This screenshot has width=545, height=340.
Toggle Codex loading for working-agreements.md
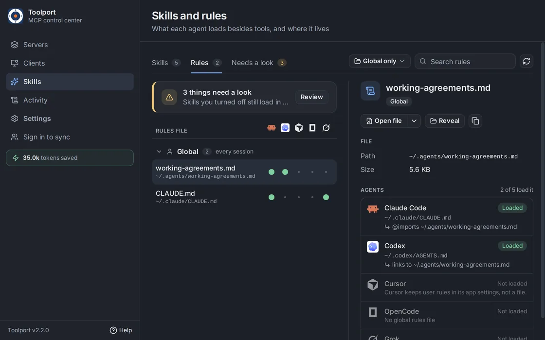tap(285, 172)
